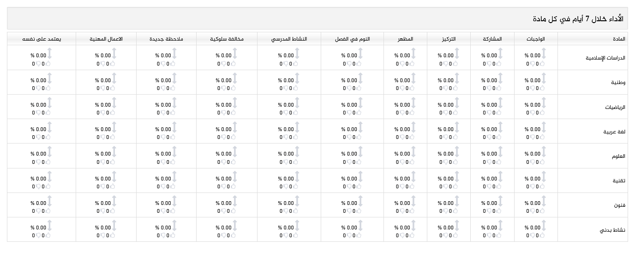Click thumbs-up icon for الاعمال المهنية in وطنية row
Image resolution: width=635 pixels, height=258 pixels.
click(x=113, y=88)
